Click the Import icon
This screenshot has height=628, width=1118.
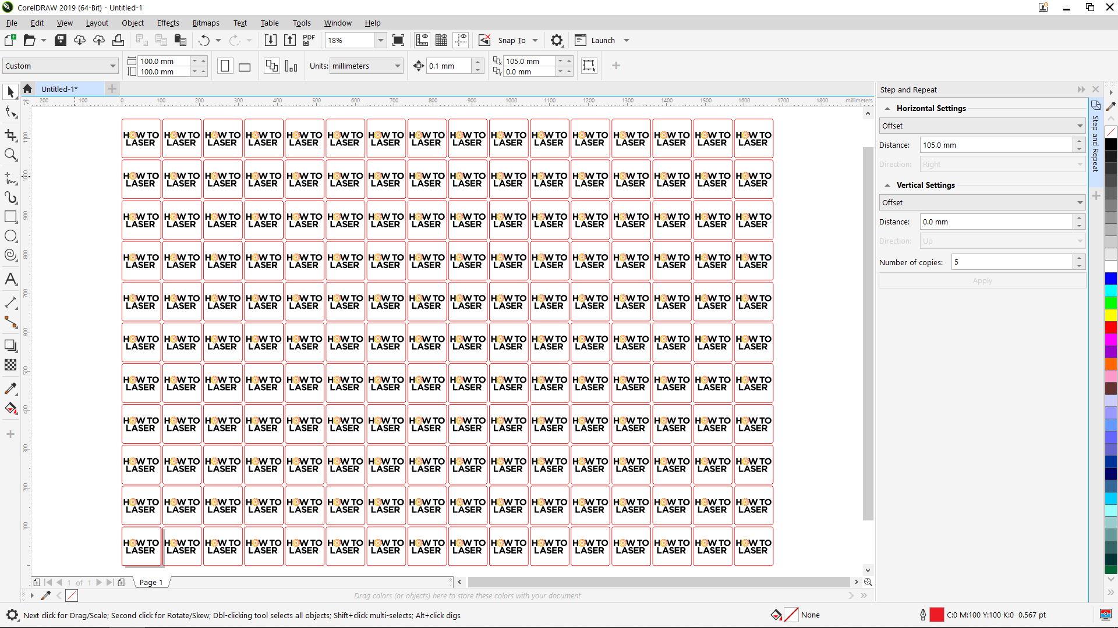coord(271,40)
